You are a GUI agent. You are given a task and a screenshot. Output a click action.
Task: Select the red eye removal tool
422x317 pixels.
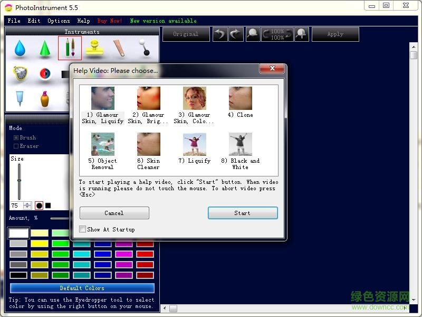pyautogui.click(x=45, y=73)
